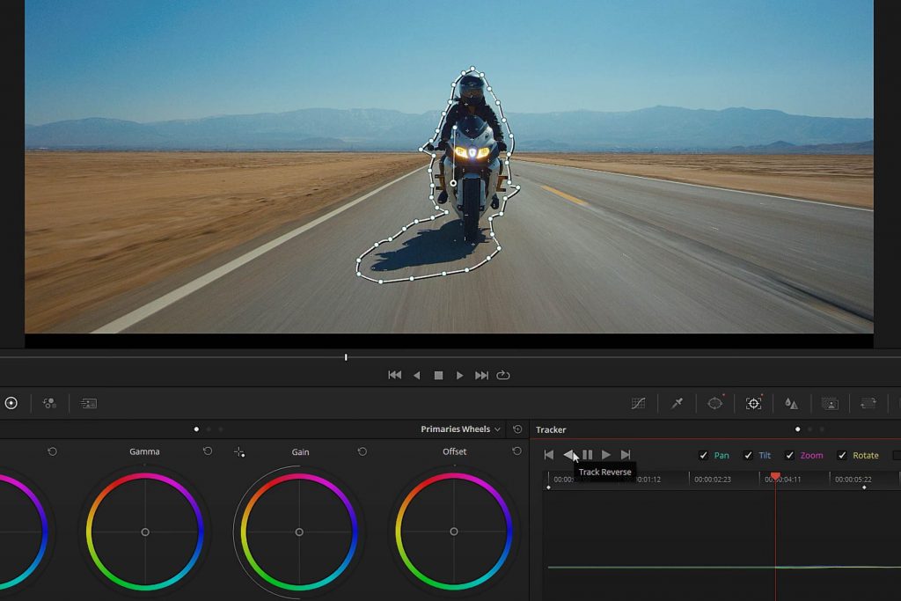Select the Qualifier eyedropper tool
The image size is (901, 601).
coord(676,403)
